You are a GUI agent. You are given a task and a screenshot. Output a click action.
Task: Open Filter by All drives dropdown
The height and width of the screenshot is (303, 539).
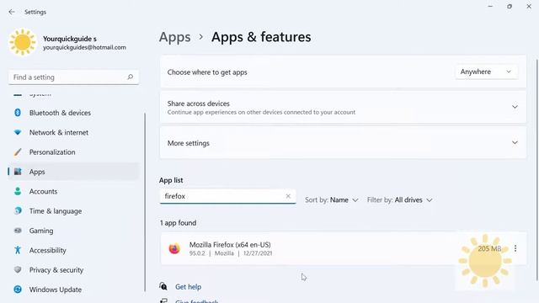400,200
